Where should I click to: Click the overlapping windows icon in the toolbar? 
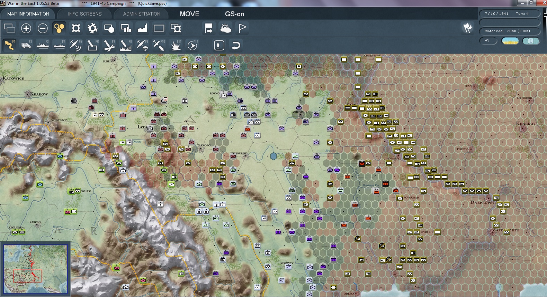point(9,28)
